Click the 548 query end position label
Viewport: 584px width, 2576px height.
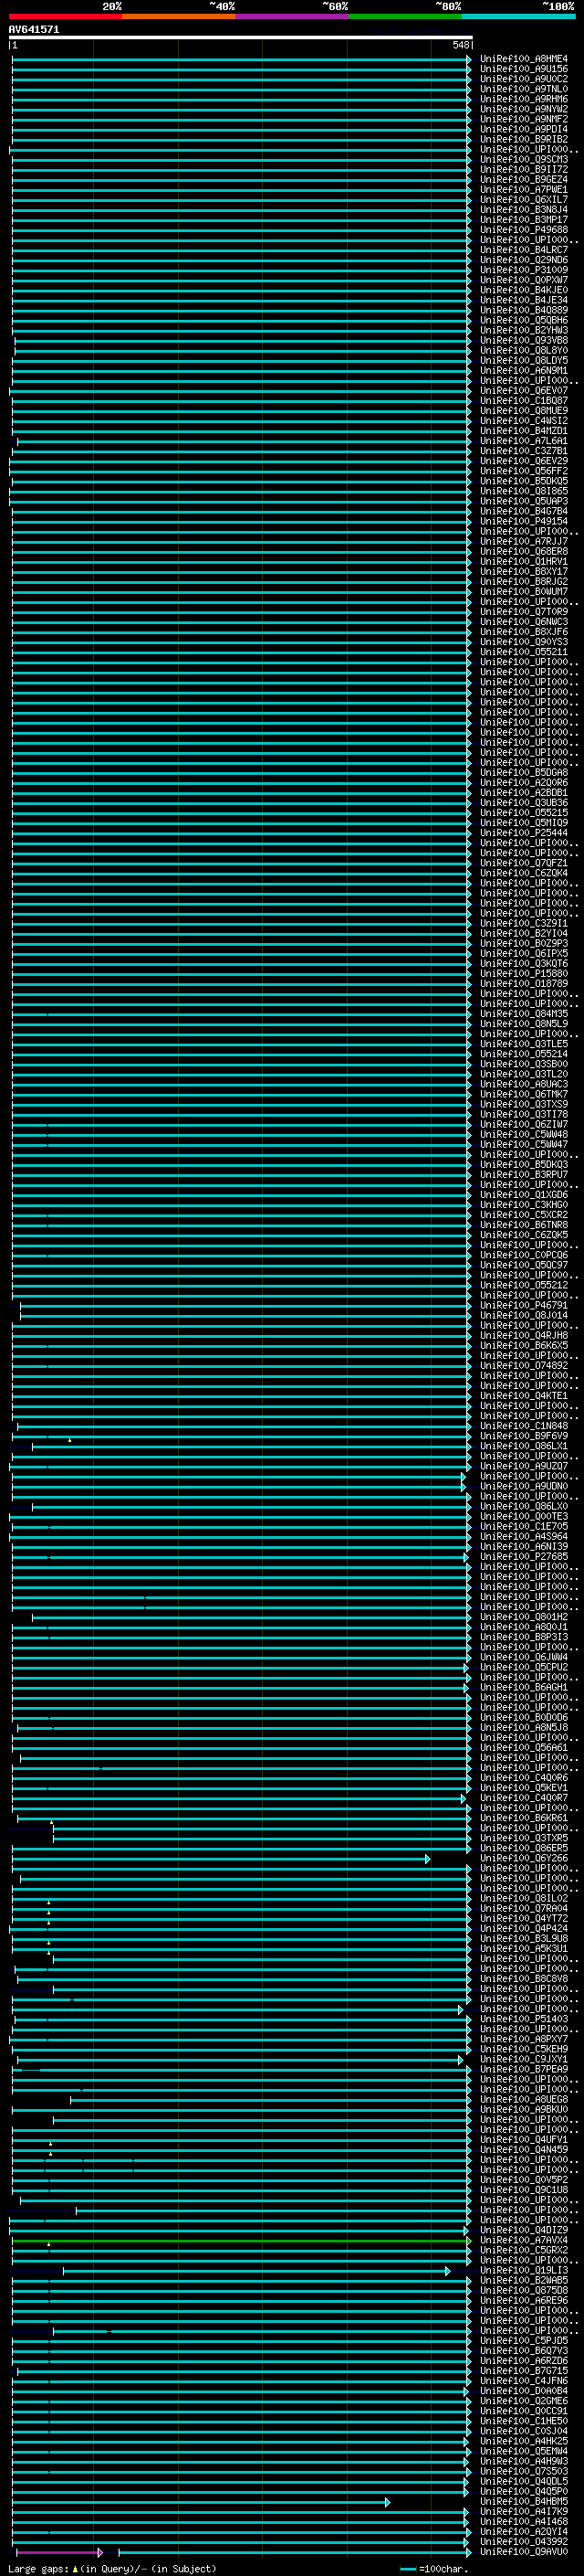point(460,46)
